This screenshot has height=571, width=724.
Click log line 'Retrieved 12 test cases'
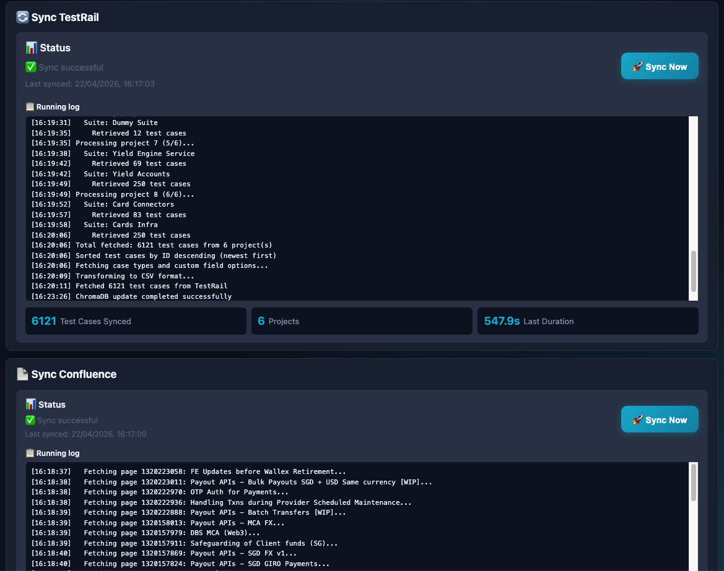[x=109, y=133]
